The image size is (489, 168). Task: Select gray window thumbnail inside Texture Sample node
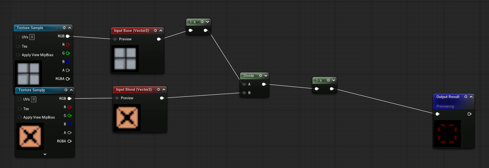[x=28, y=73]
